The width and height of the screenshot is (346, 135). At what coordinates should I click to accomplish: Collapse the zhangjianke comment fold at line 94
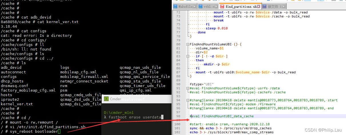pyautogui.click(x=187, y=100)
